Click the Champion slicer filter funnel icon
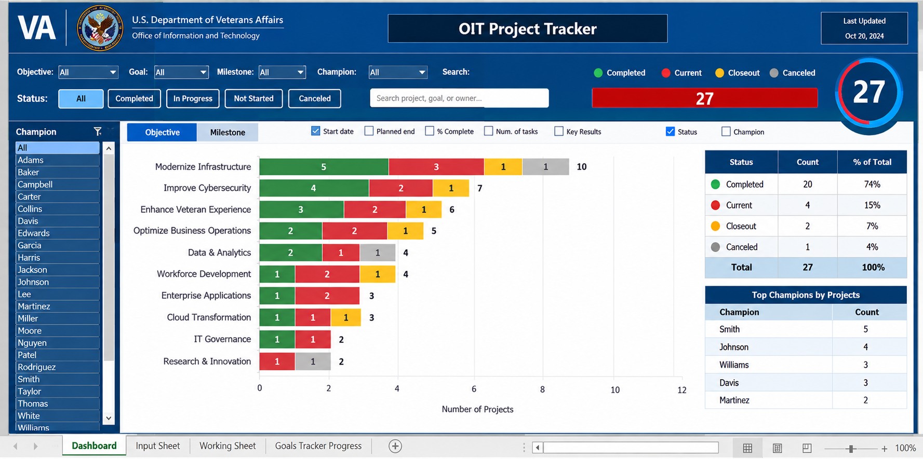The width and height of the screenshot is (923, 459). pyautogui.click(x=97, y=132)
